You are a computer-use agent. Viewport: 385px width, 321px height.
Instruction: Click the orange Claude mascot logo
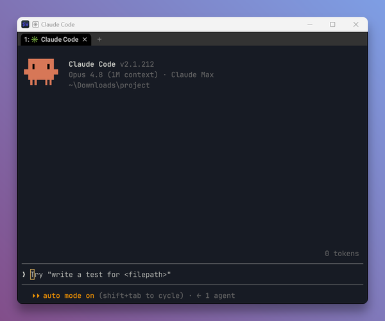click(41, 72)
